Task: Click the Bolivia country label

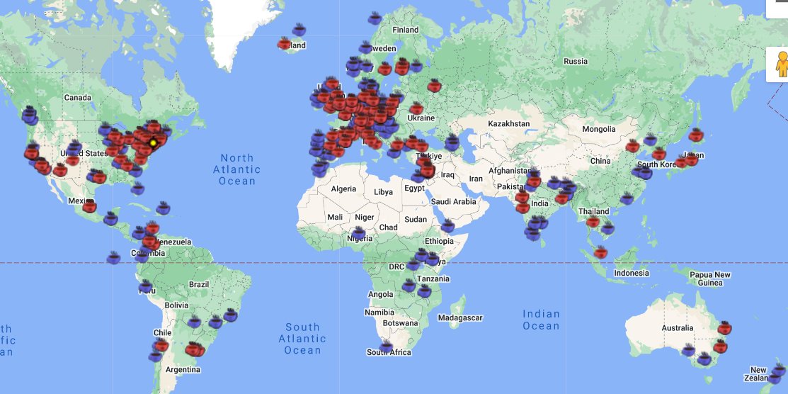Action: pyautogui.click(x=176, y=305)
